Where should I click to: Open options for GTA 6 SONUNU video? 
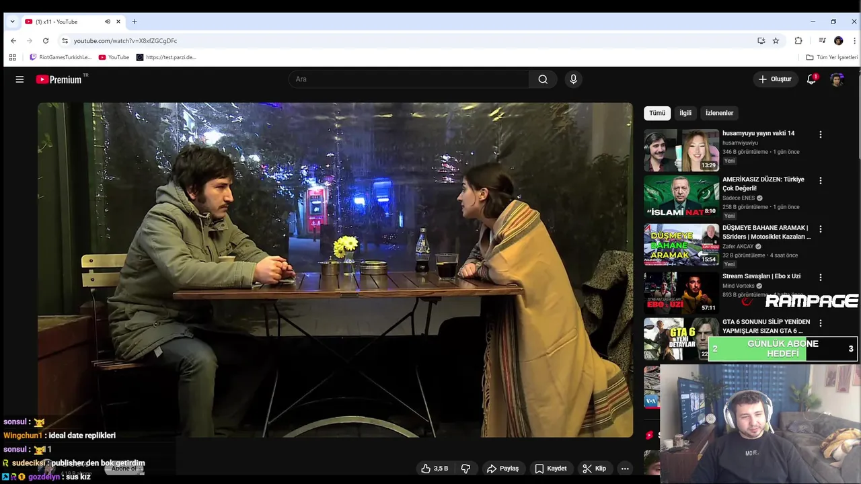[820, 323]
